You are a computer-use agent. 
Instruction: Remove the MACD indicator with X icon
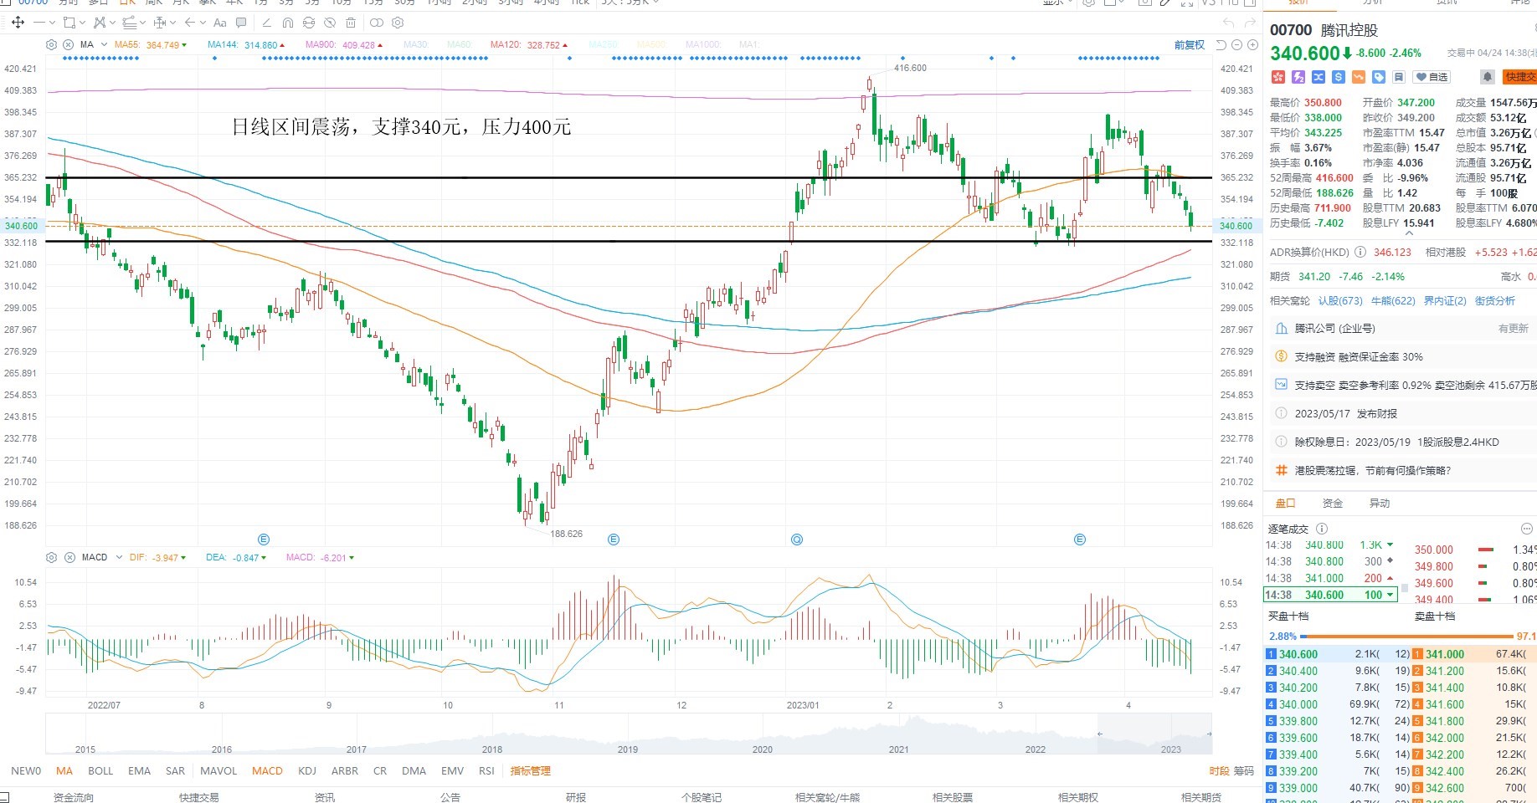(x=69, y=557)
